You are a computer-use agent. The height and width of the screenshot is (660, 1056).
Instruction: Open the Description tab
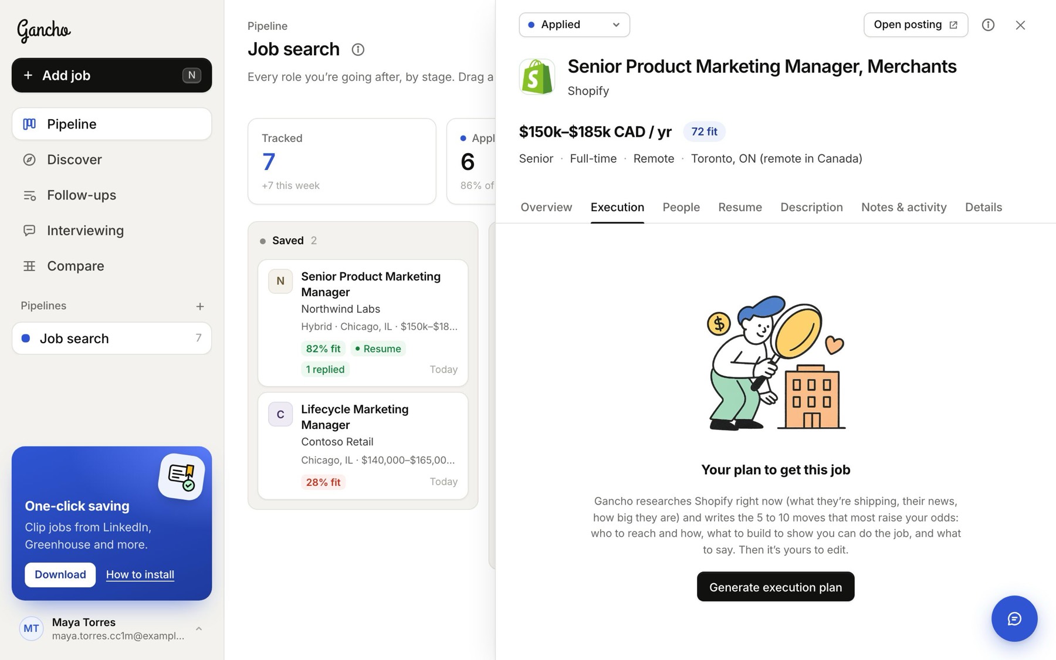tap(811, 207)
